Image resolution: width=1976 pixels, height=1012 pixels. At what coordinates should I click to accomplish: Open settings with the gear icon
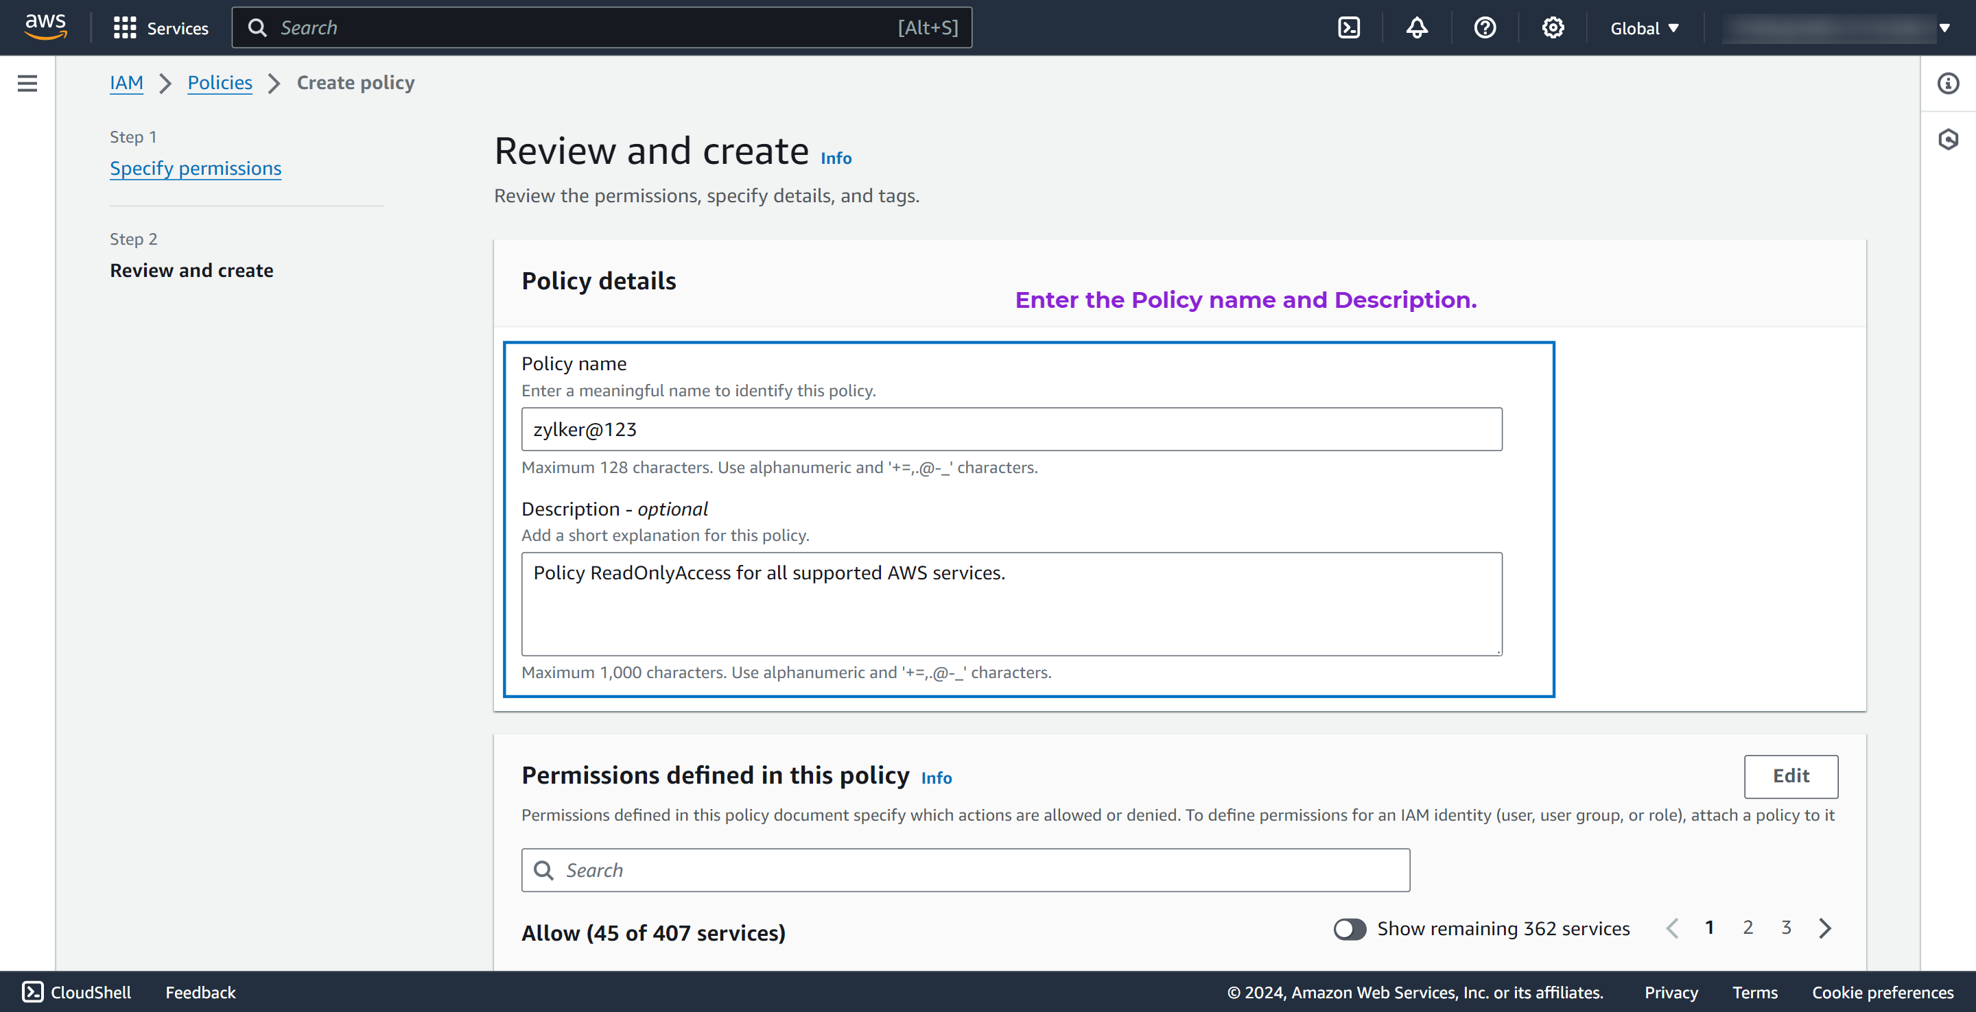1553,27
